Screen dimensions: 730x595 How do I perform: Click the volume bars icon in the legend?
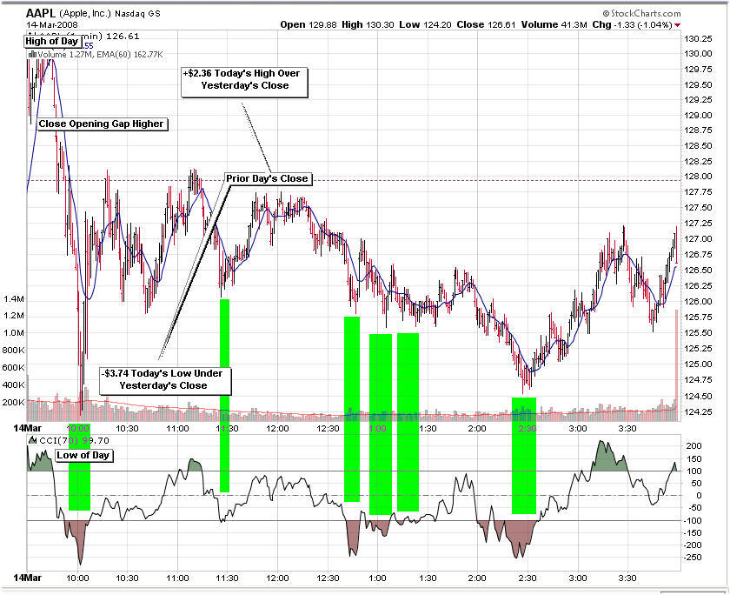coord(32,55)
